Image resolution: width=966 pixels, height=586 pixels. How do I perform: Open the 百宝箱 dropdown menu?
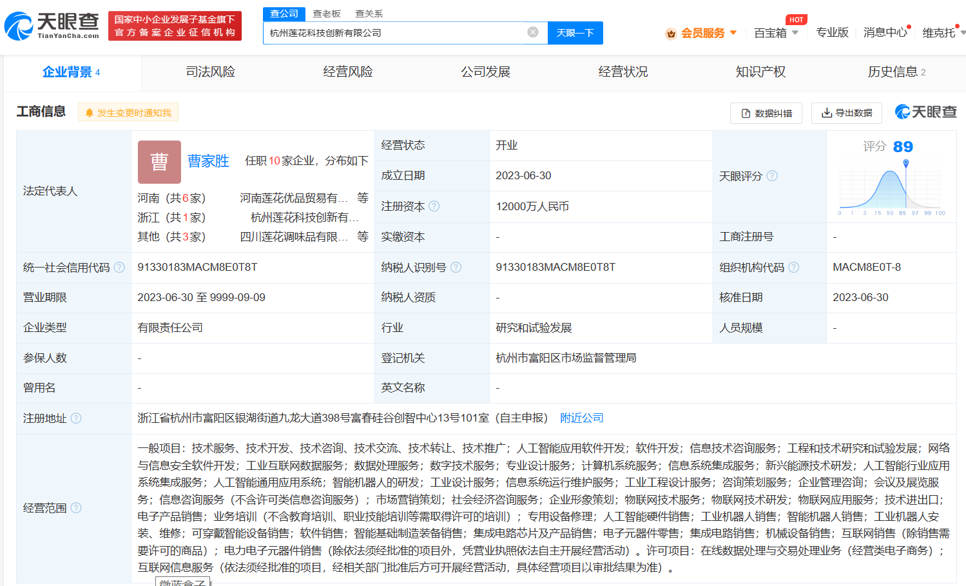pyautogui.click(x=776, y=33)
